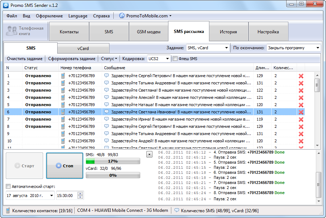Click phone icon in row 3
The width and height of the screenshot is (326, 218).
pos(63,90)
